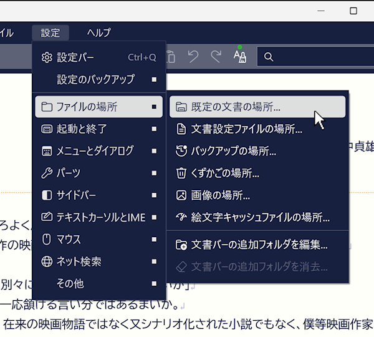Image resolution: width=374 pixels, height=337 pixels.
Task: Open the ヘルプ menu in menu bar
Action: [x=99, y=33]
